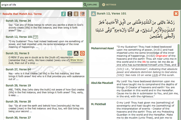Screen dimensions: 181x120
Task: Click the Arabic text panel's left scrollbar
Action: point(90,30)
